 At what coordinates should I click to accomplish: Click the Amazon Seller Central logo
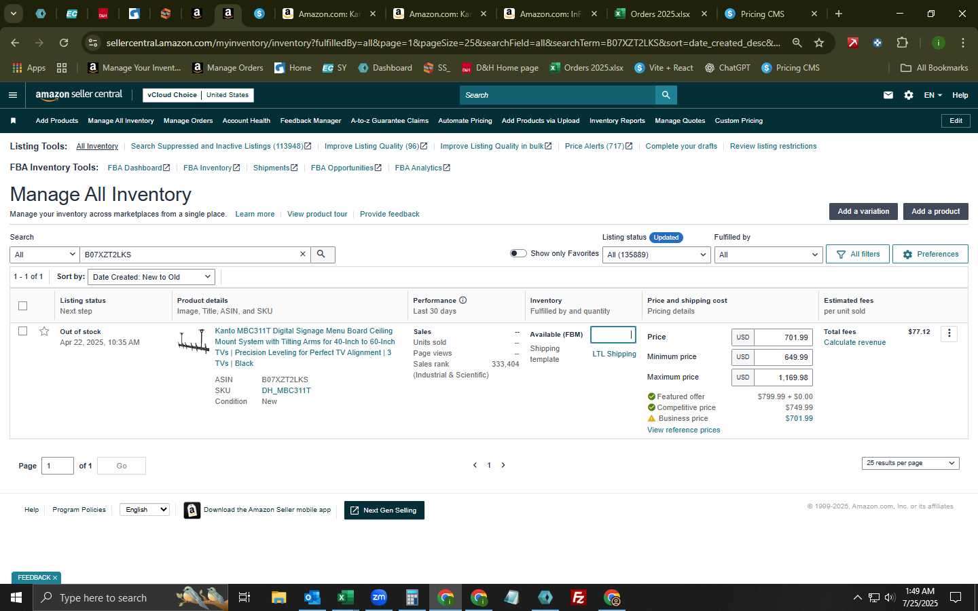point(79,95)
